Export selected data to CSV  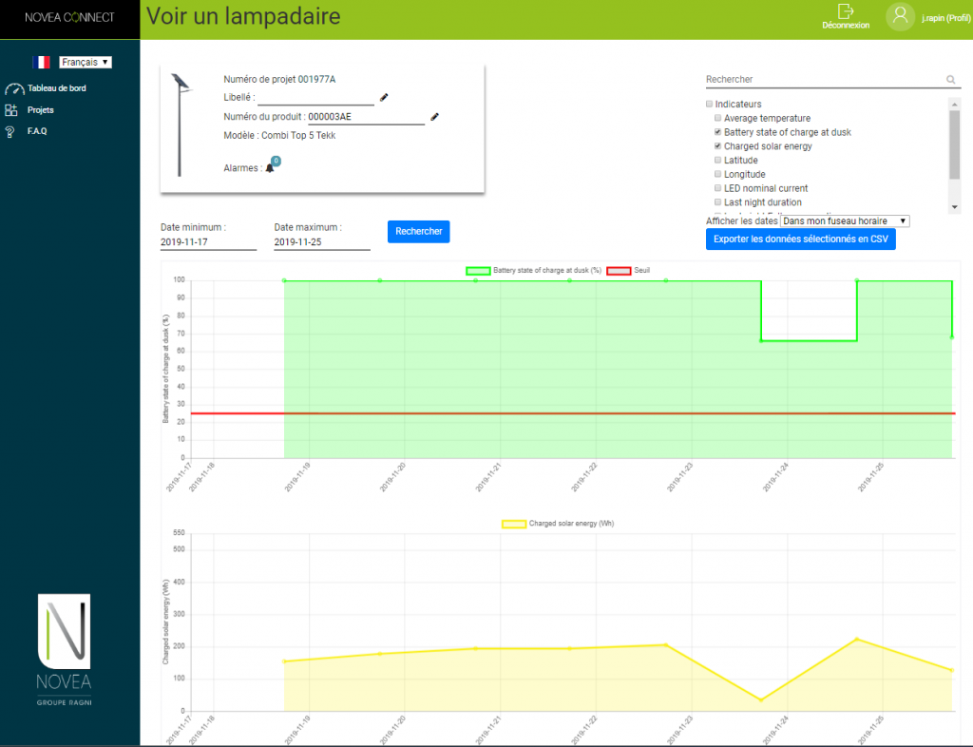point(800,239)
